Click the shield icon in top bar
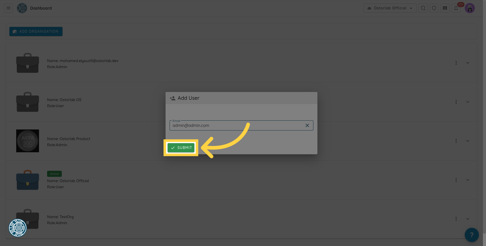This screenshot has height=246, width=486. coord(434,8)
